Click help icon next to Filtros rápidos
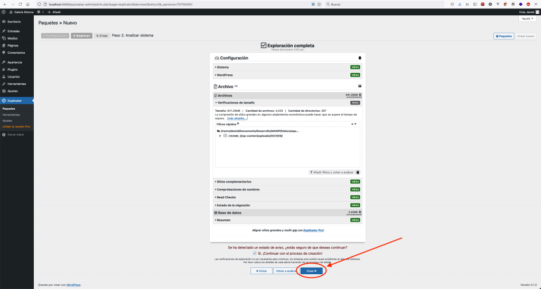The width and height of the screenshot is (541, 289). click(x=238, y=123)
